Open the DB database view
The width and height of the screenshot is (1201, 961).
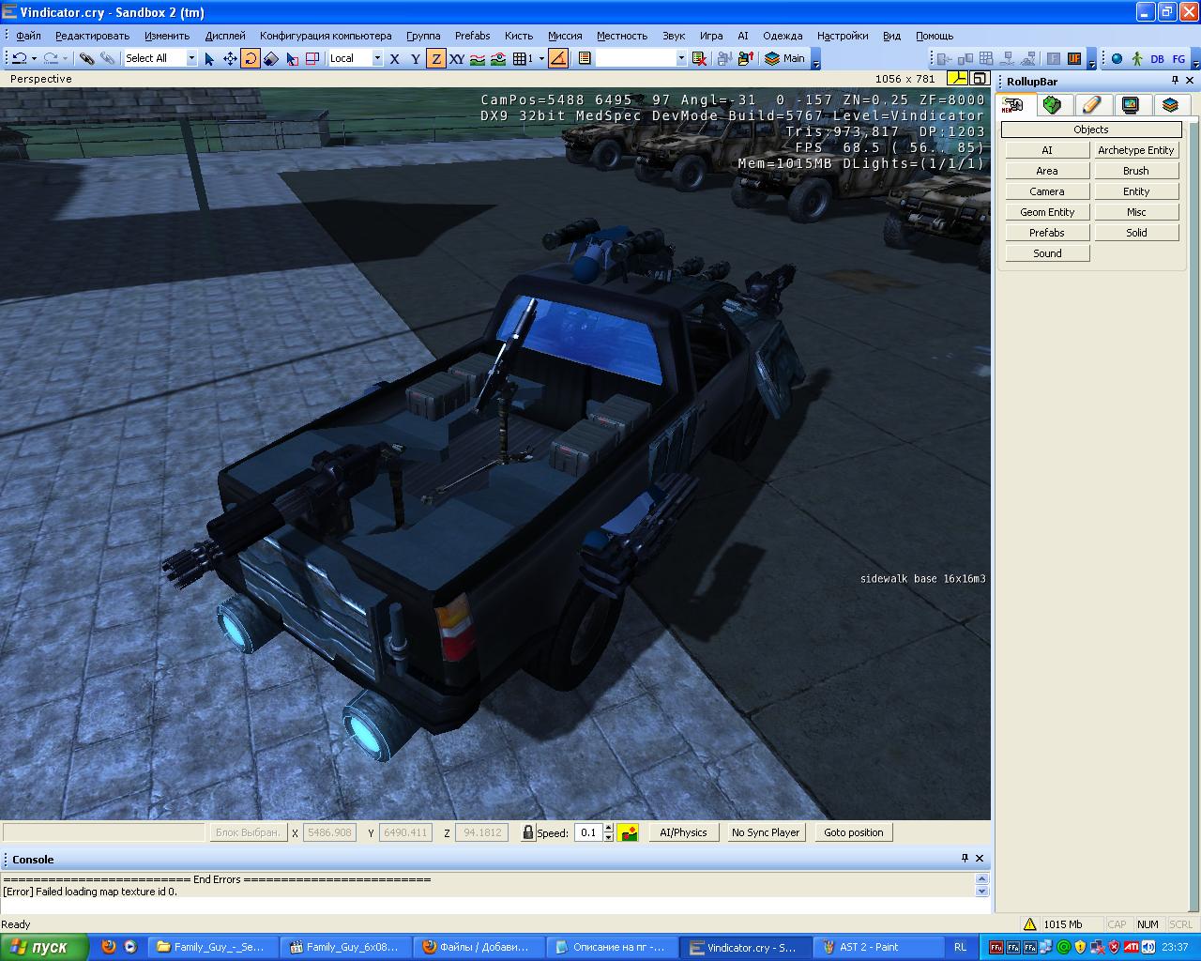pos(1157,58)
